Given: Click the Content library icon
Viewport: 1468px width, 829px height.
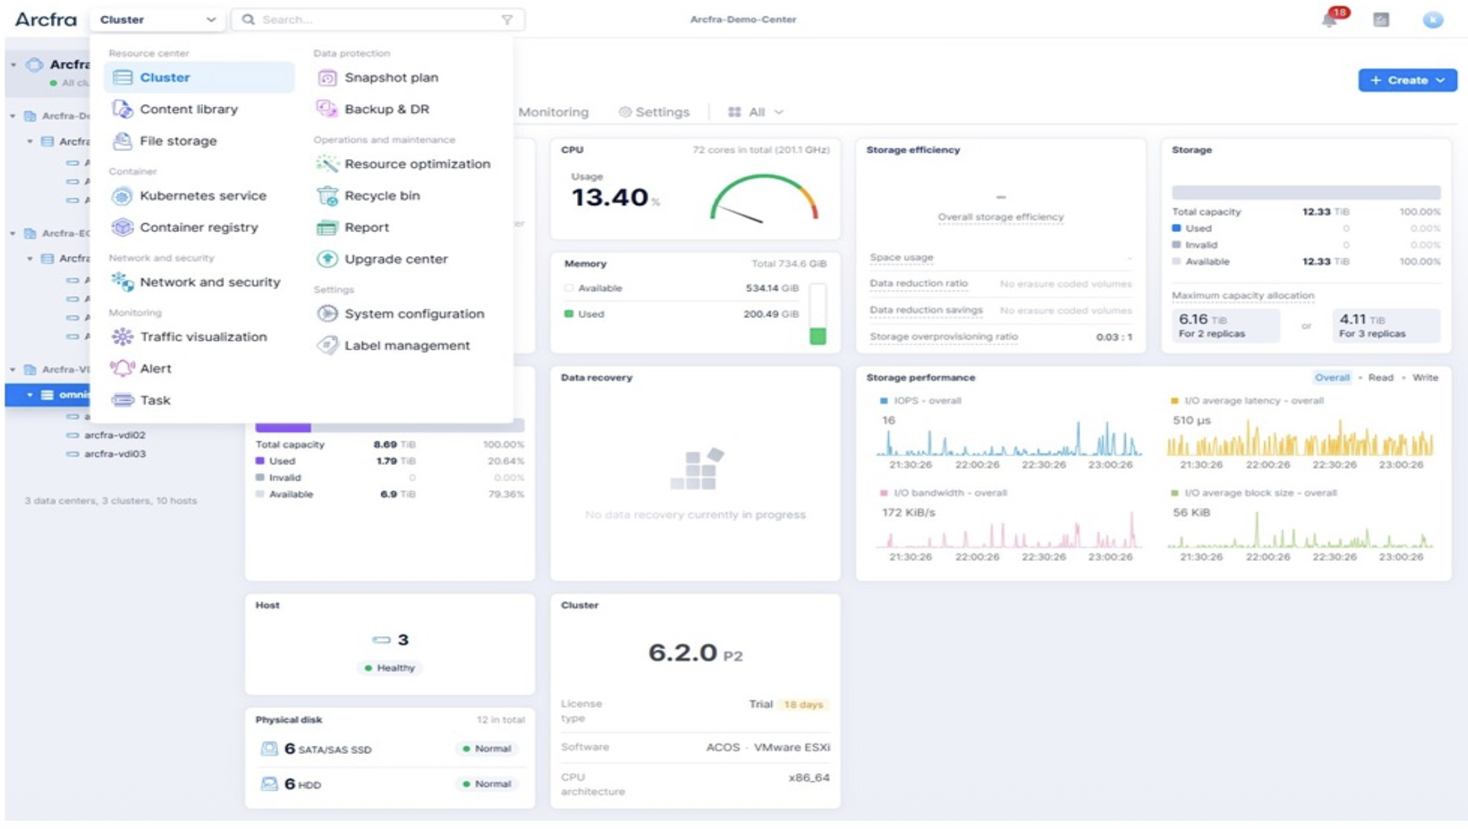Looking at the screenshot, I should 123,109.
